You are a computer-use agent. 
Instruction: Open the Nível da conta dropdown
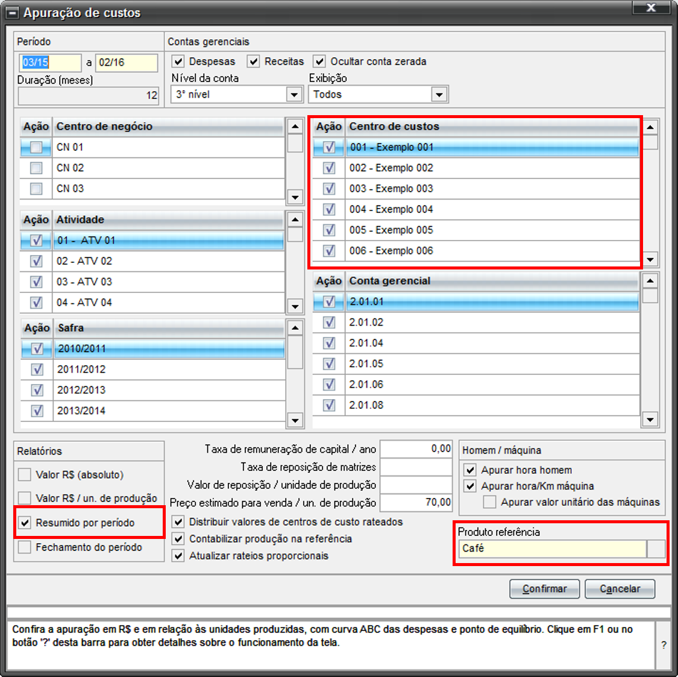294,94
